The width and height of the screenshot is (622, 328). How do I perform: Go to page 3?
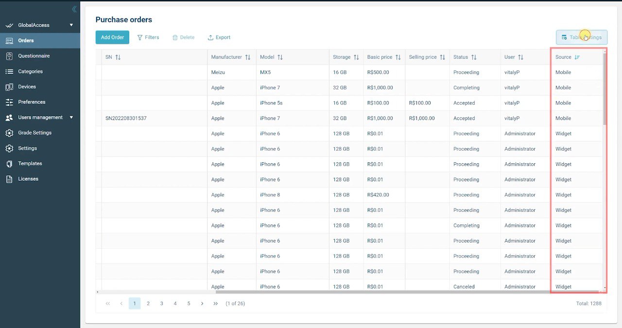(x=162, y=304)
